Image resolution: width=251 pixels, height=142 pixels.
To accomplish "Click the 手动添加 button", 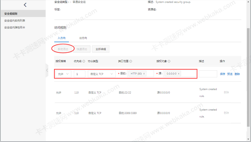I will (63, 49).
